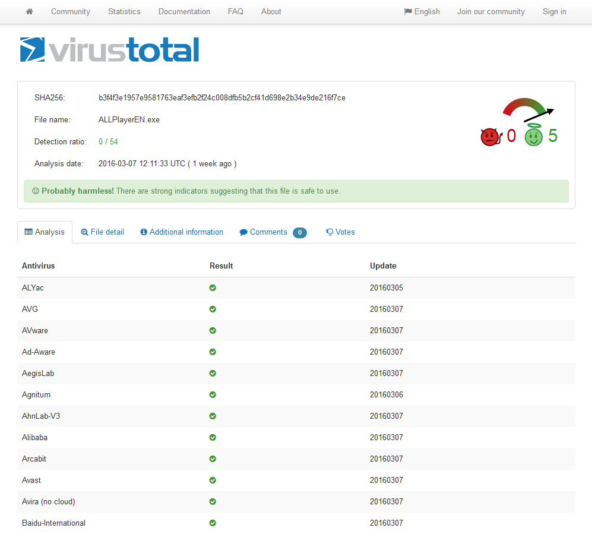Click the Baidu-International antivirus name
This screenshot has height=534, width=592.
[x=53, y=523]
